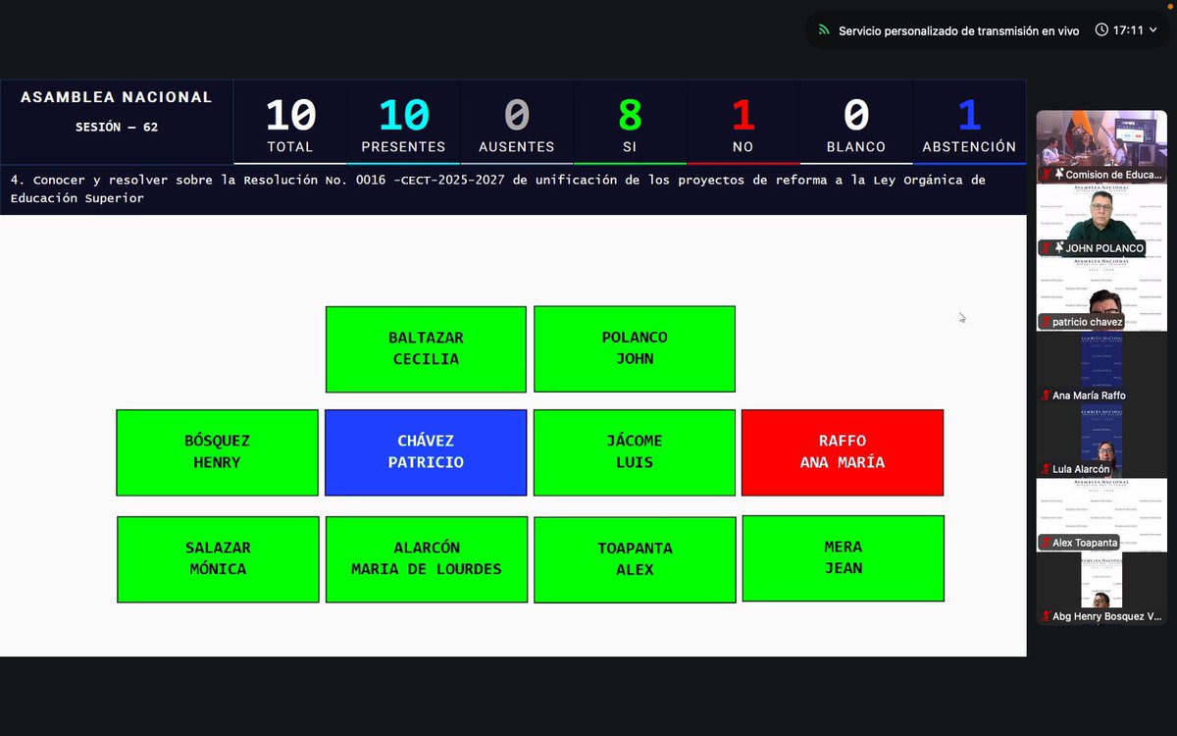Click muted mic icon beside Lula Alarcón

click(x=1047, y=469)
